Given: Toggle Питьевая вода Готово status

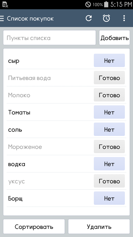Looking at the screenshot, I should point(109,78).
